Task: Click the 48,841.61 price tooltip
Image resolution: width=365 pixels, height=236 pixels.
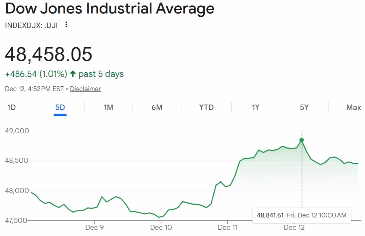Action: pyautogui.click(x=301, y=215)
